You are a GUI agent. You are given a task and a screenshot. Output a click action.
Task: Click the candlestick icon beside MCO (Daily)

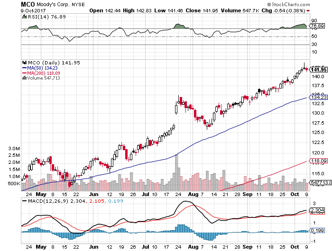pyautogui.click(x=24, y=63)
